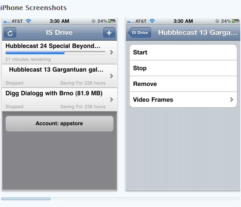Tap the Wi-Fi icon in left status bar
This screenshot has height=207, width=241.
[x=28, y=22]
